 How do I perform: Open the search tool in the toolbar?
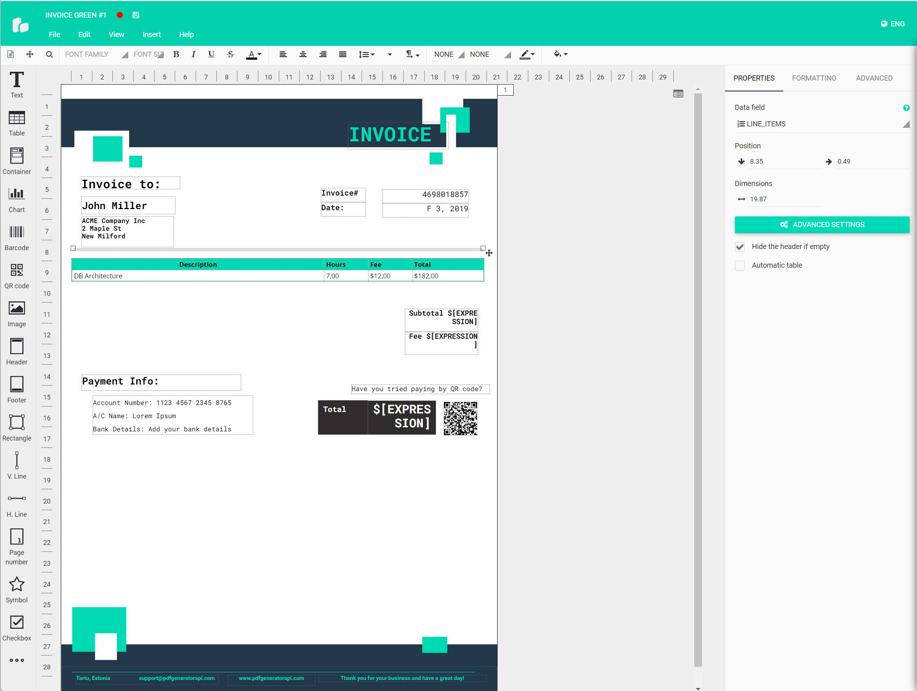coord(49,54)
